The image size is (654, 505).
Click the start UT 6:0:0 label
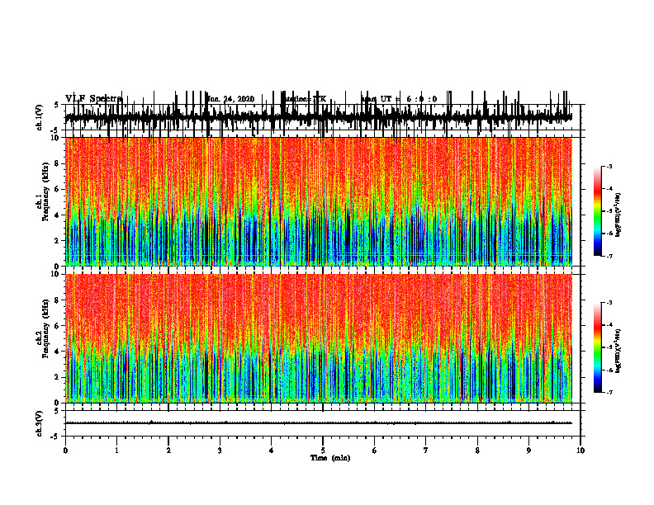click(400, 99)
